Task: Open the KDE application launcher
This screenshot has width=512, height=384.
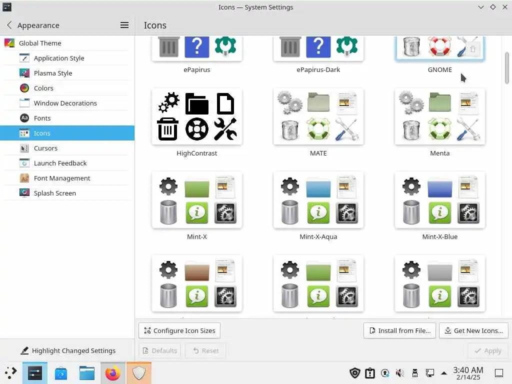Action: pos(11,373)
